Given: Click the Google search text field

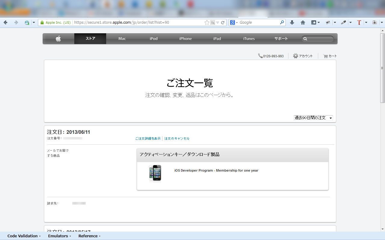Looking at the screenshot, I should coord(259,22).
